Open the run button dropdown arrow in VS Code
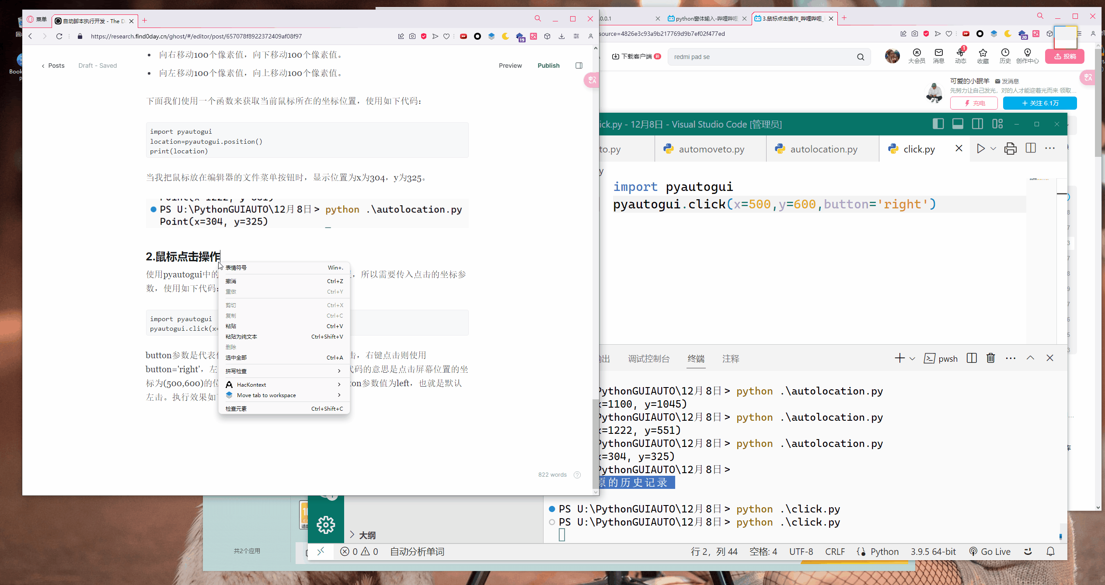This screenshot has height=585, width=1105. point(993,149)
